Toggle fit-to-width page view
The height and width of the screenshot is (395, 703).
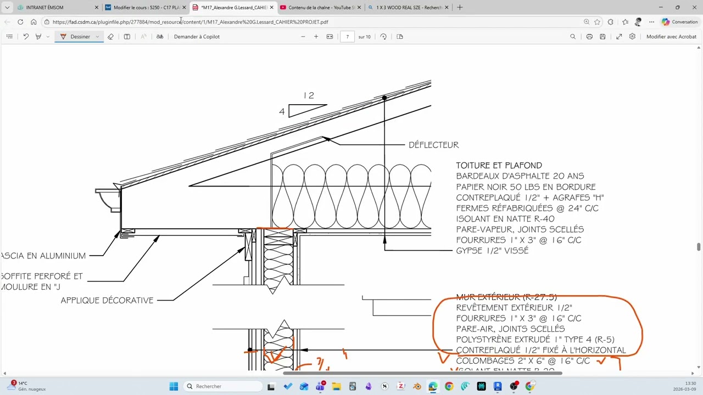coord(330,37)
